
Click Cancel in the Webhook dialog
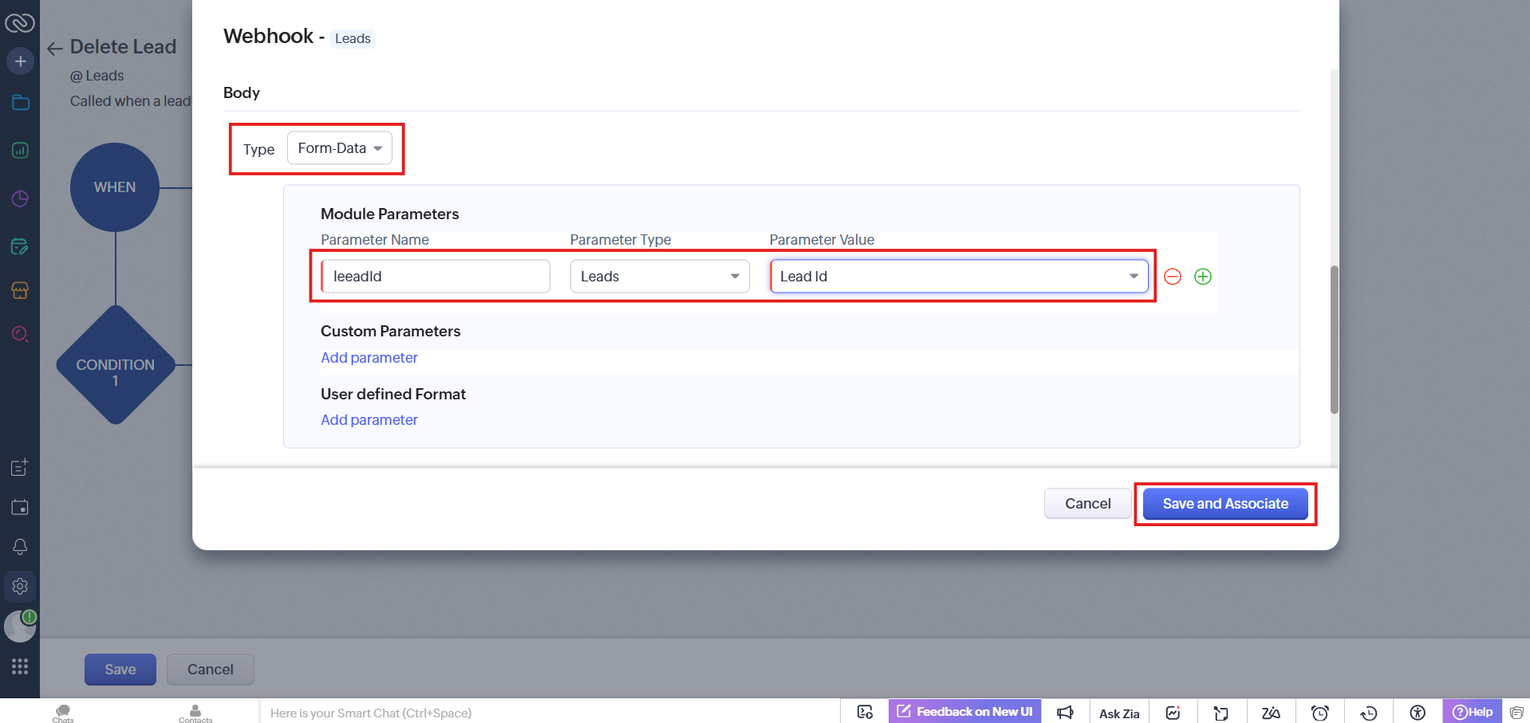(x=1087, y=504)
